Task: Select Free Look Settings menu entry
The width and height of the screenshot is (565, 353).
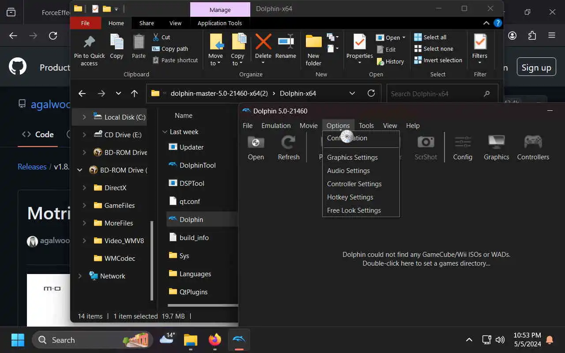Action: (x=361, y=210)
